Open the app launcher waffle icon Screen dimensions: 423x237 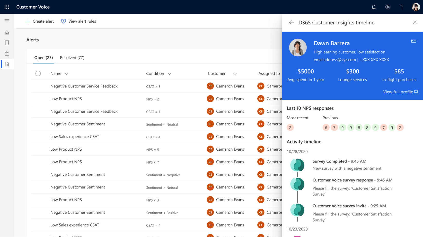pyautogui.click(x=7, y=7)
